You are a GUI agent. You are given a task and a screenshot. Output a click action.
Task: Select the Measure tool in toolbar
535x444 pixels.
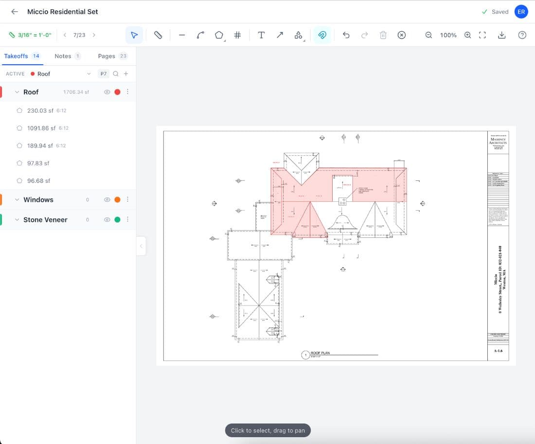click(158, 35)
